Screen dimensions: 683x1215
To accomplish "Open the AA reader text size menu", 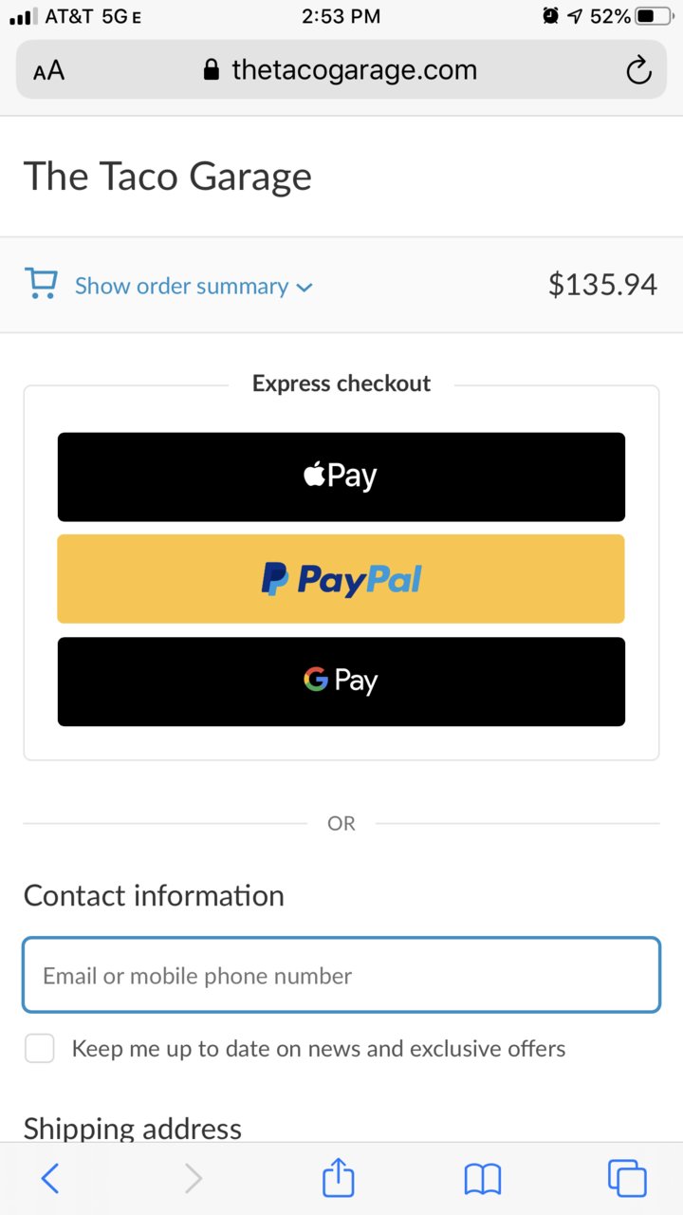I will pos(48,70).
